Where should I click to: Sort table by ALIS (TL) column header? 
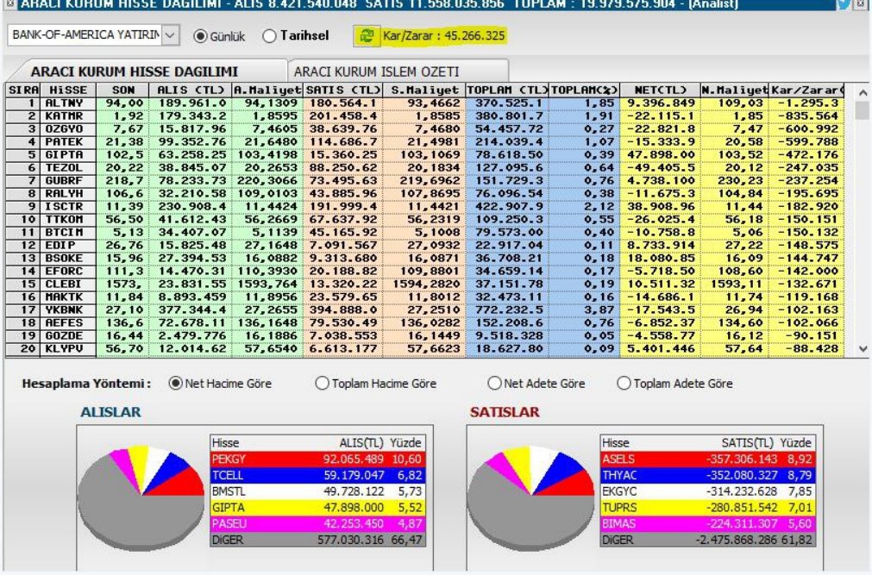(x=191, y=91)
